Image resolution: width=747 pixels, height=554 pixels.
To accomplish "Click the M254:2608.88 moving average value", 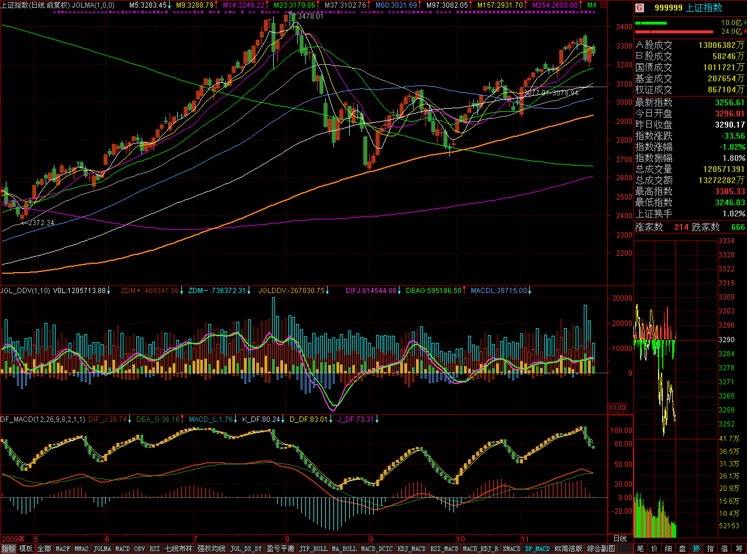I will tap(555, 5).
